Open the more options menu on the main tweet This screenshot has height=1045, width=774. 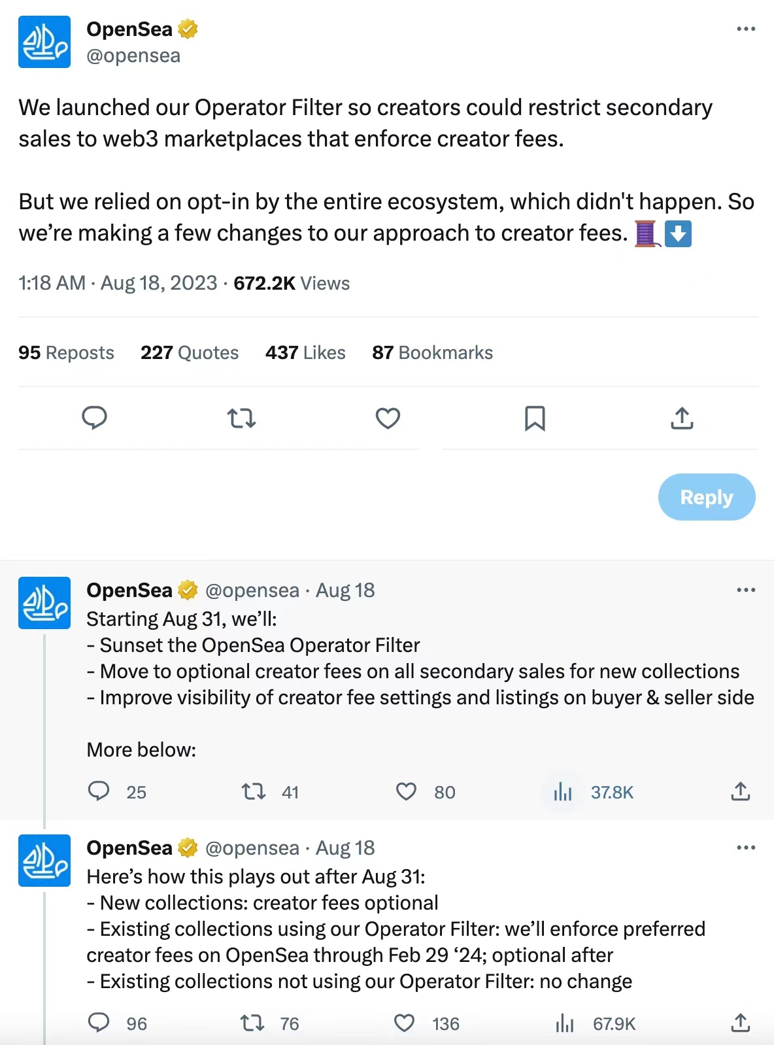tap(746, 28)
